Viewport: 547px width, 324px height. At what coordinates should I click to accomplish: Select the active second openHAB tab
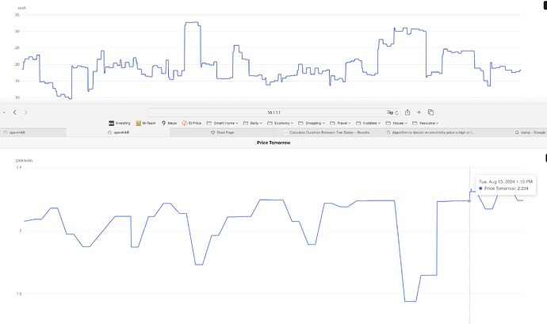118,132
